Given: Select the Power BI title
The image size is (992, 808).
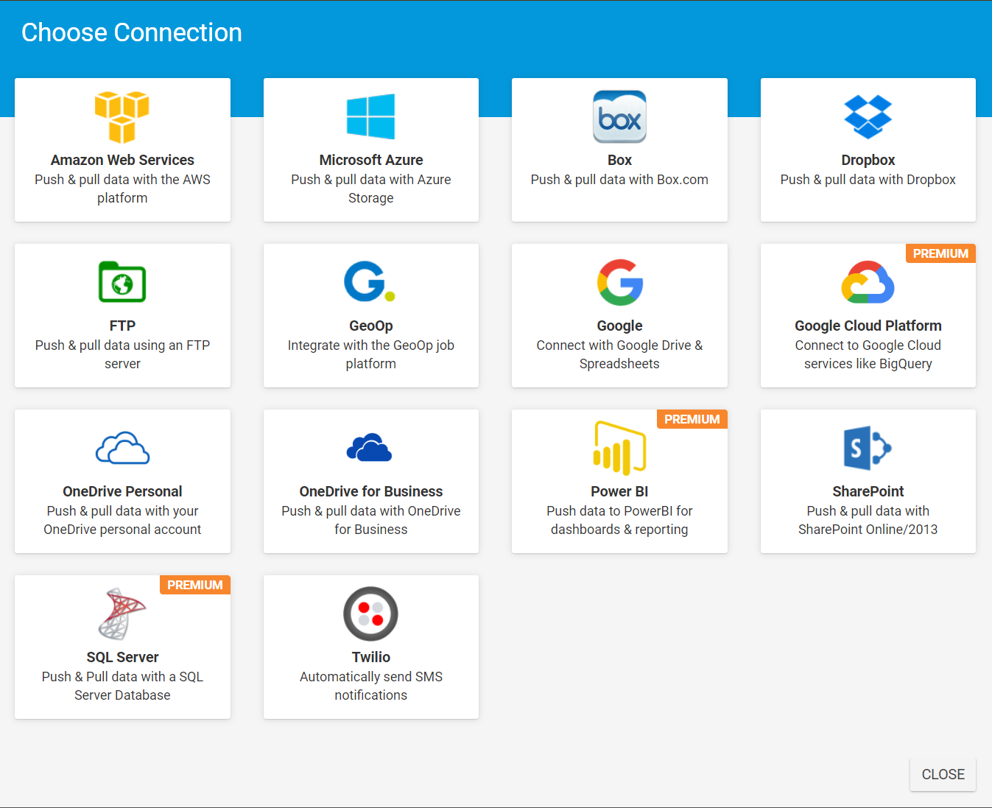Looking at the screenshot, I should tap(619, 491).
